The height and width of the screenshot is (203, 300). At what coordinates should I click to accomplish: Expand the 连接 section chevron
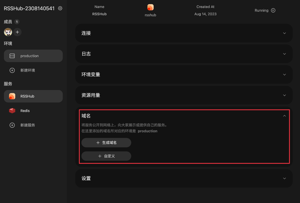pos(284,33)
